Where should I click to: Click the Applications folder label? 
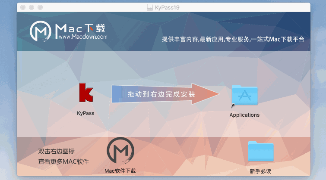point(244,115)
